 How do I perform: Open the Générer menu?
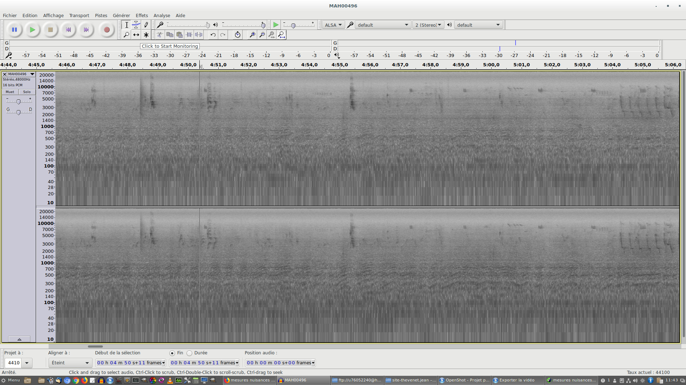121,16
